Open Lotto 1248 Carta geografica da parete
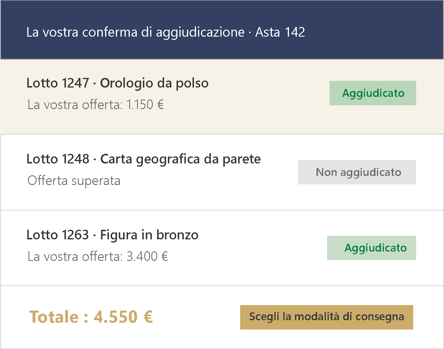 click(144, 159)
